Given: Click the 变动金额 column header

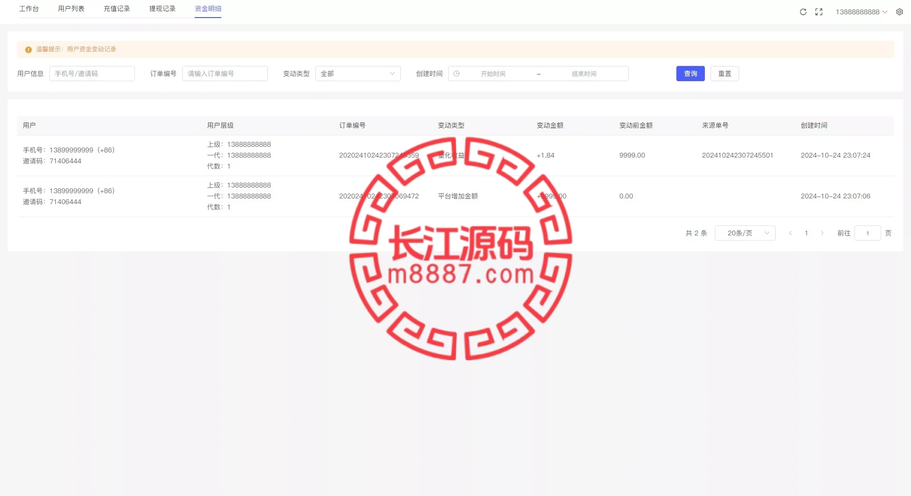Looking at the screenshot, I should pos(550,125).
